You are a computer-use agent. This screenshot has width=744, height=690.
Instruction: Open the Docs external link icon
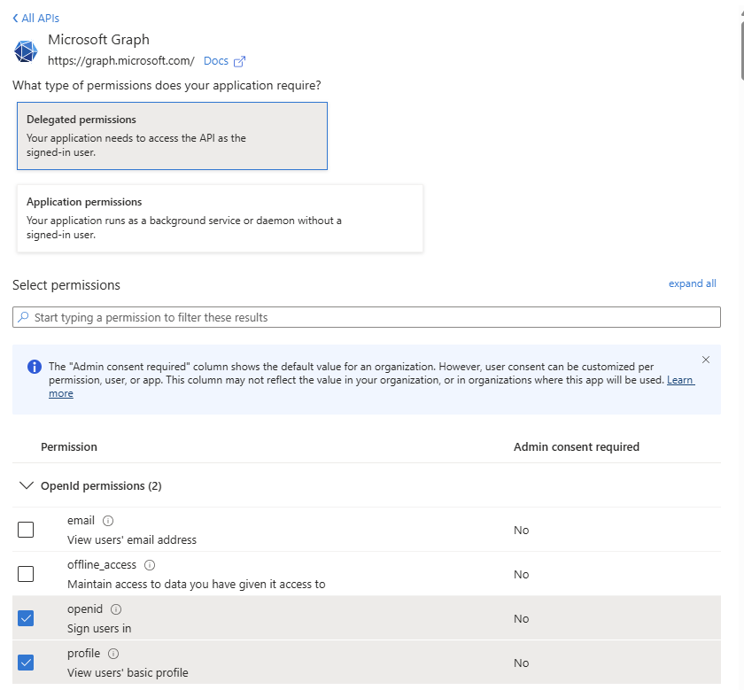[239, 61]
